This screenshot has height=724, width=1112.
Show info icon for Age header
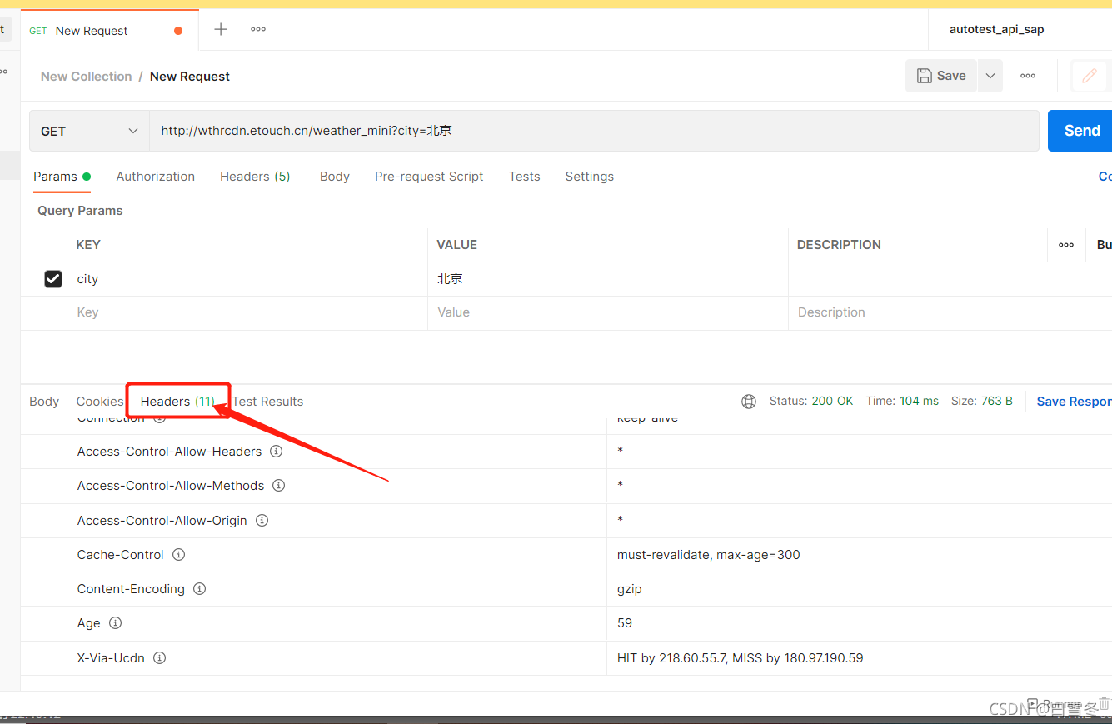pos(115,623)
